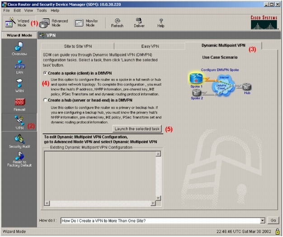Open the Tools menu

point(42,10)
